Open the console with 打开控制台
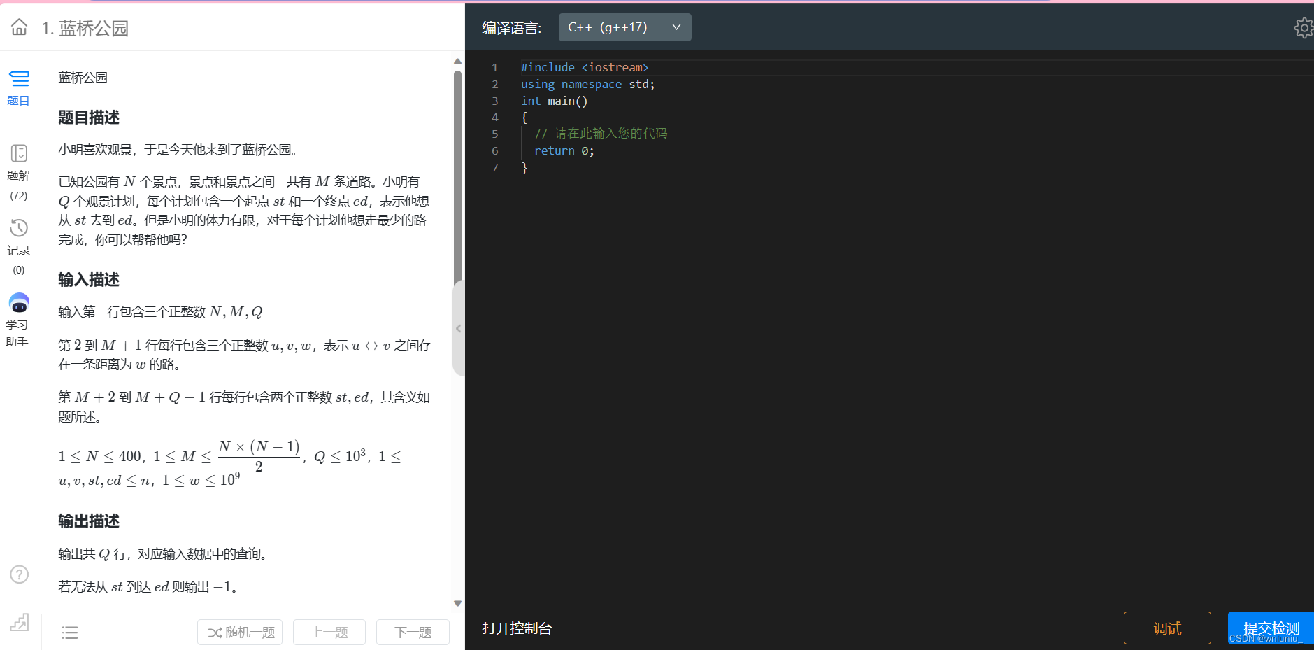This screenshot has height=650, width=1314. point(517,628)
